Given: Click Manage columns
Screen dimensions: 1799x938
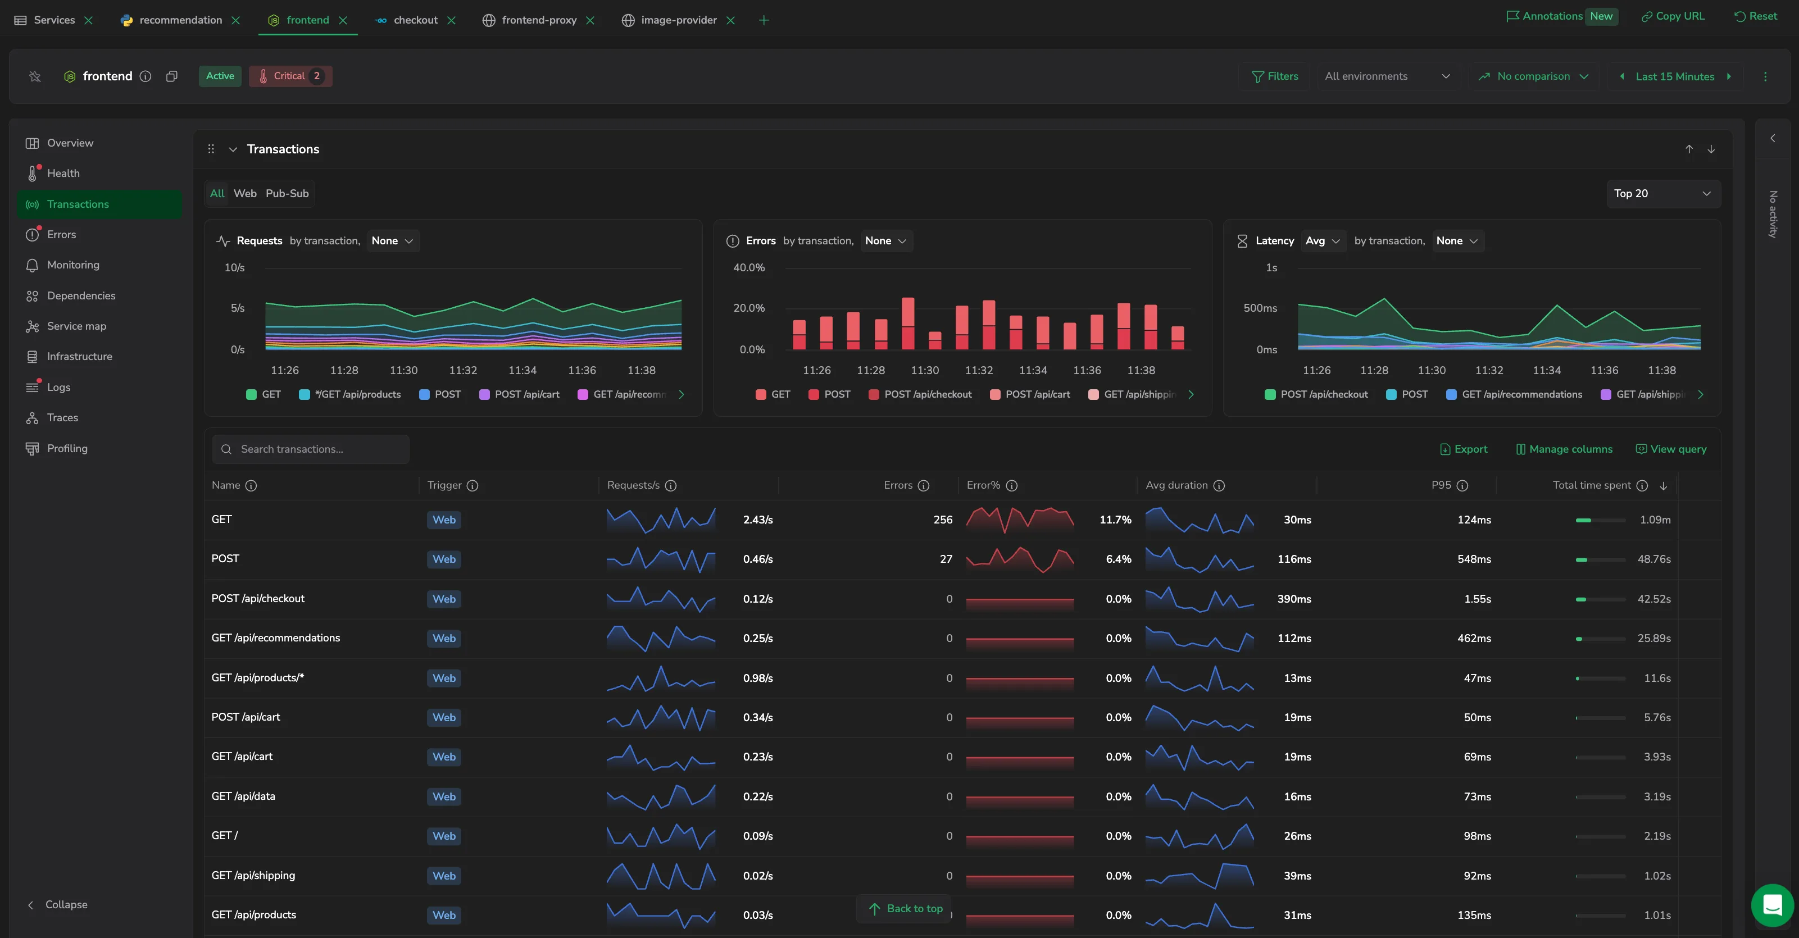Looking at the screenshot, I should [1564, 449].
